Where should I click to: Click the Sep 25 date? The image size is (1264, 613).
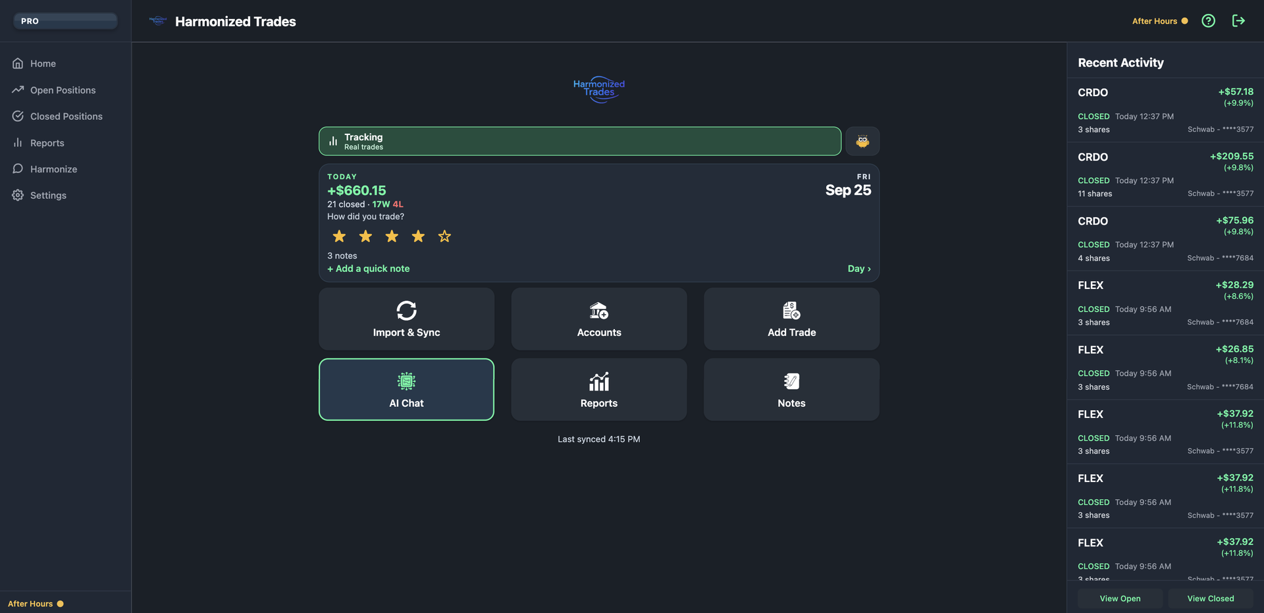pyautogui.click(x=848, y=190)
